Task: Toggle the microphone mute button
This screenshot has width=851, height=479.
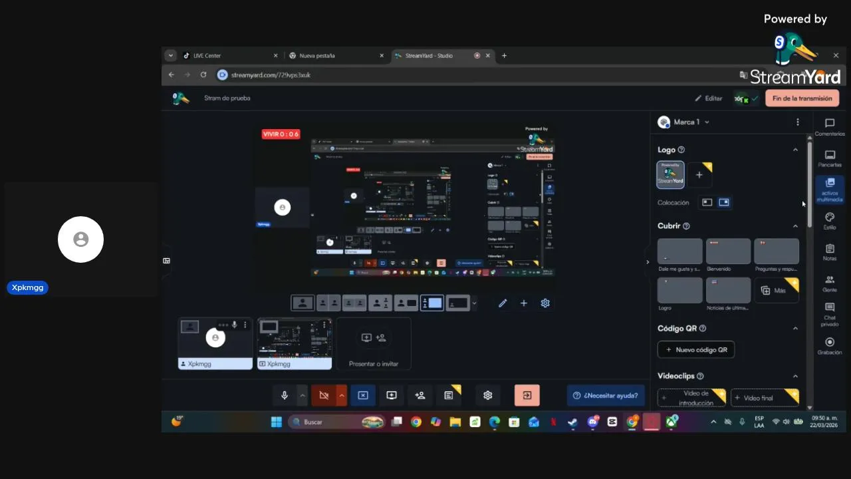Action: [x=285, y=395]
